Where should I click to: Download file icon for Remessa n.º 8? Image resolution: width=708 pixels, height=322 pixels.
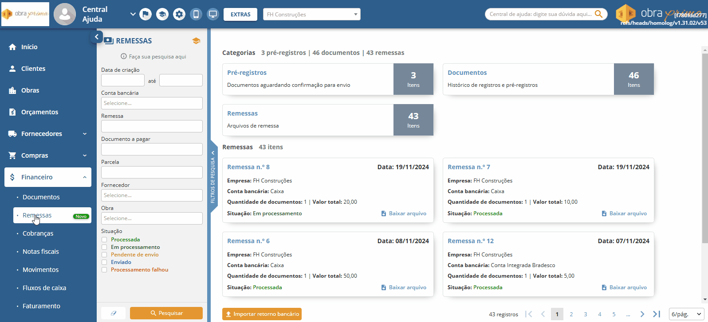[384, 213]
